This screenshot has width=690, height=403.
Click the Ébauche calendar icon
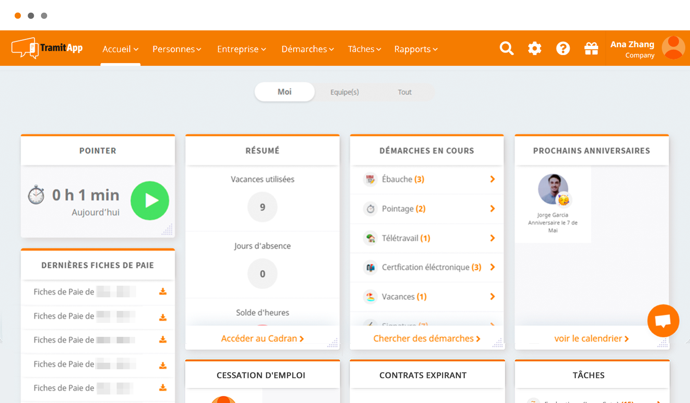coord(370,179)
